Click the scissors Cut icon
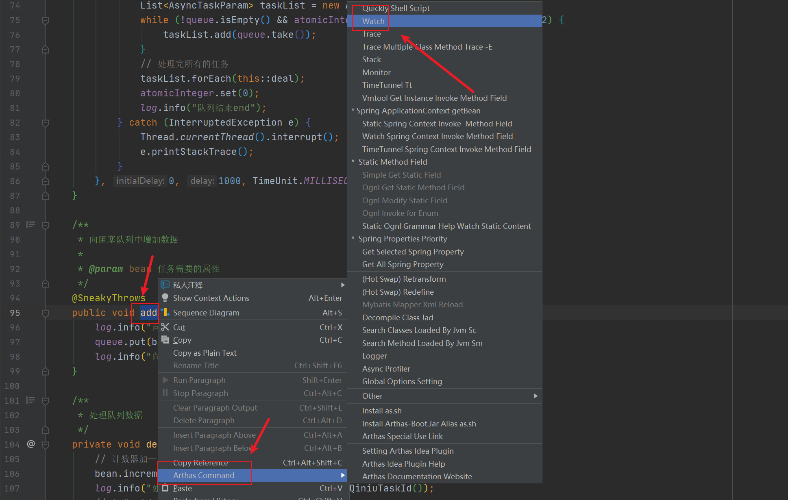 pos(165,327)
